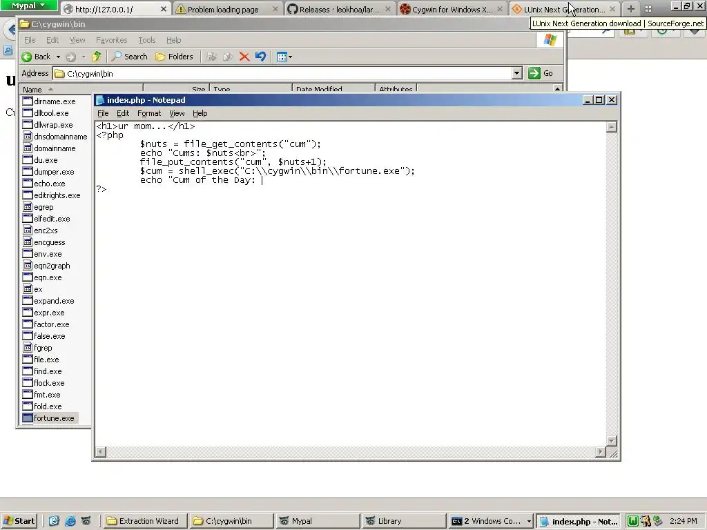Open the Mypal browser menu button
Image resolution: width=707 pixels, height=530 pixels.
point(29,6)
